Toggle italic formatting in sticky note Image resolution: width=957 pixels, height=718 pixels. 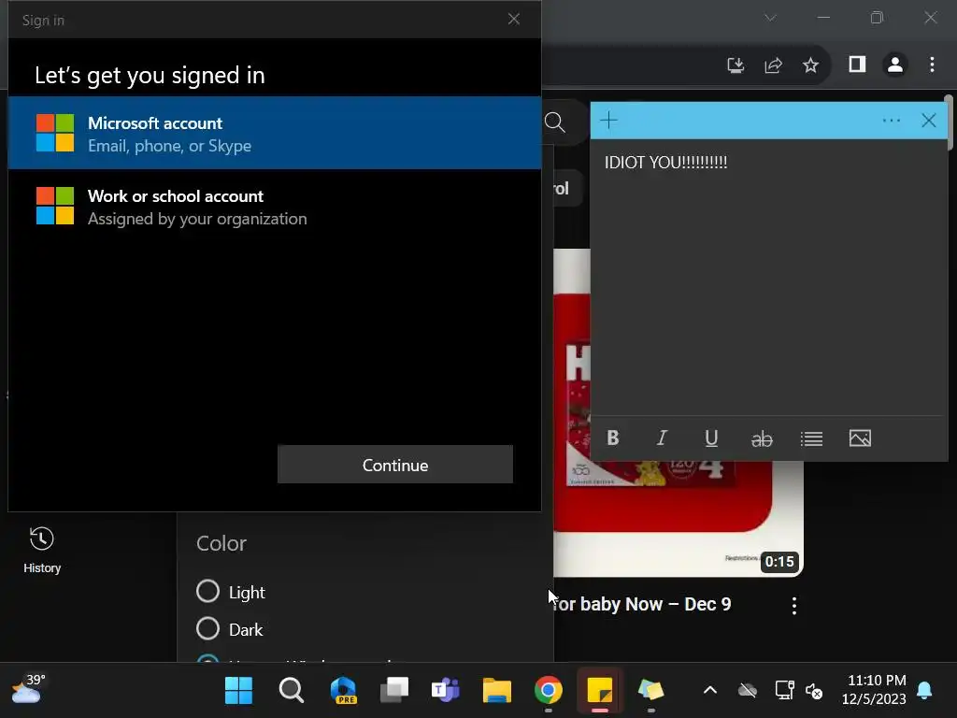tap(662, 438)
